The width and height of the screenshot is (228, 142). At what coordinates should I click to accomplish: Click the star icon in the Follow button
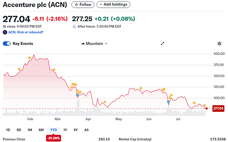tap(76, 5)
